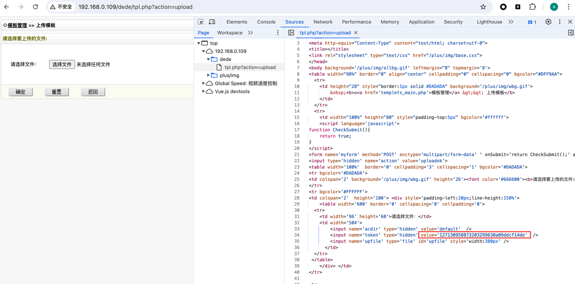Hide the navigator sidebar icon
This screenshot has width=575, height=284.
coord(291,33)
